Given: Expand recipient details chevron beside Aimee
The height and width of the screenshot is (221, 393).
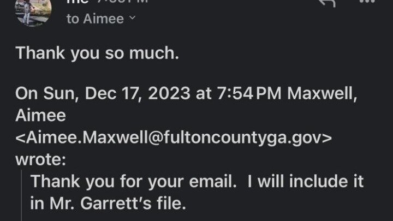Looking at the screenshot, I should 132,19.
